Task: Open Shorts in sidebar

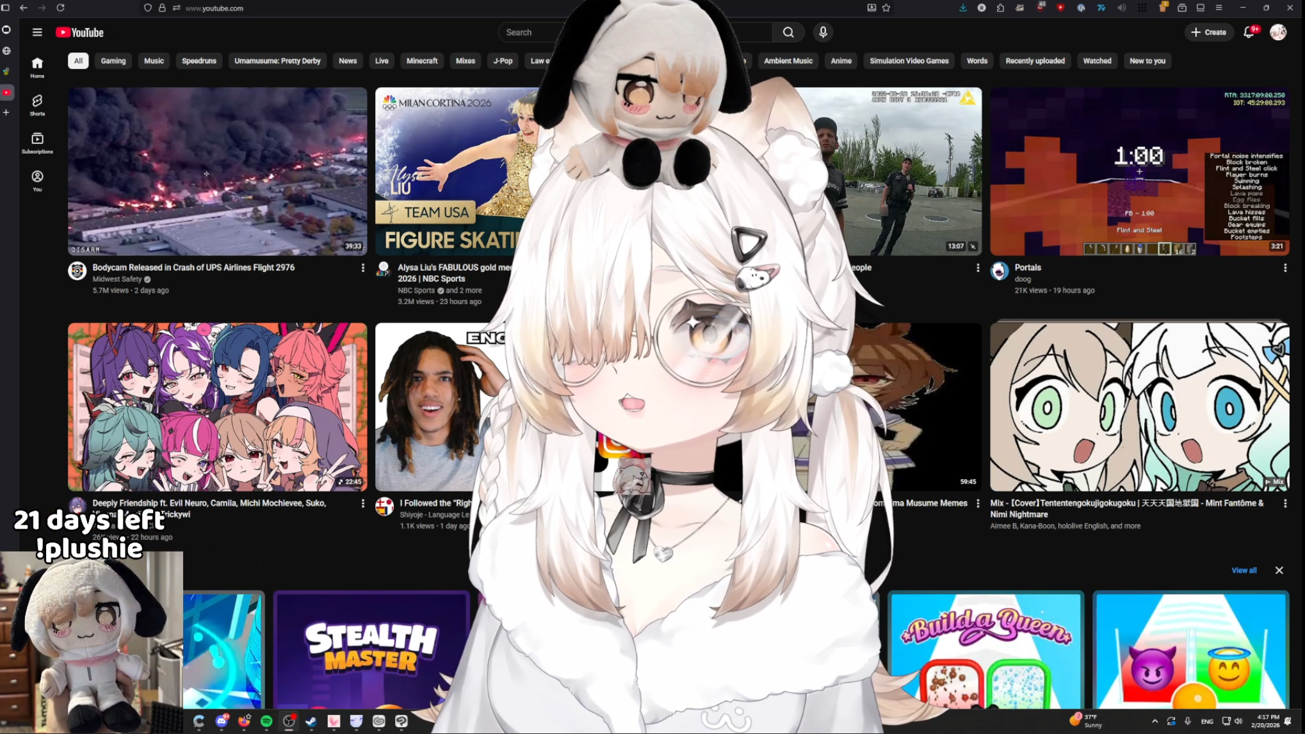Action: pyautogui.click(x=37, y=105)
